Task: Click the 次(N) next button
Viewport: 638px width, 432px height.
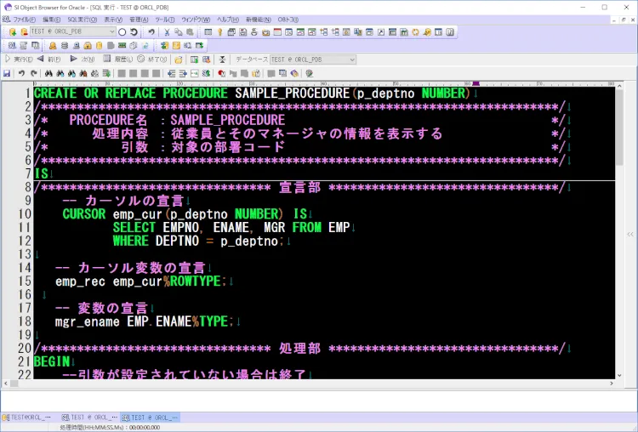Action: click(x=83, y=60)
